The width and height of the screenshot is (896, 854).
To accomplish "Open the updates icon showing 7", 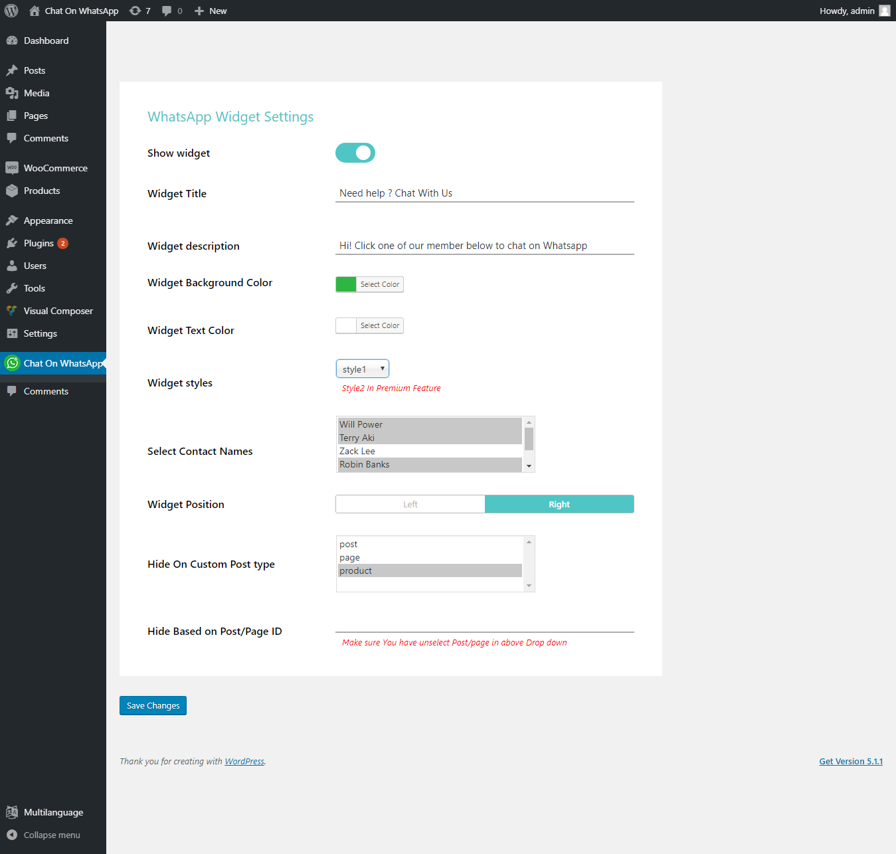I will (x=135, y=11).
